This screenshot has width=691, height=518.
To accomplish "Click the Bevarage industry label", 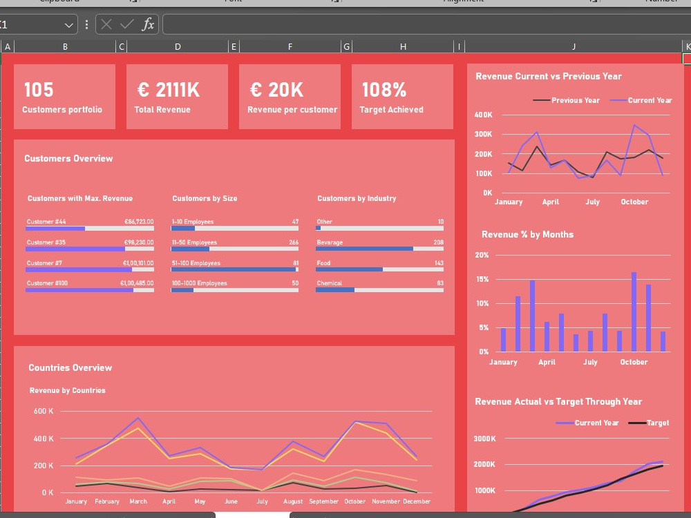I will (330, 242).
